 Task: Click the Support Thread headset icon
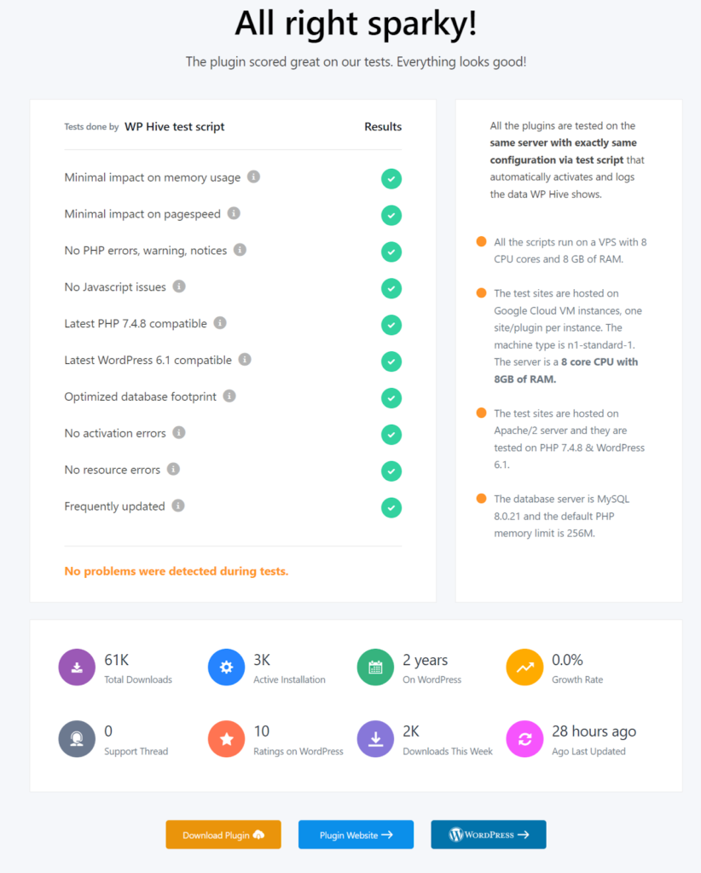pyautogui.click(x=77, y=739)
